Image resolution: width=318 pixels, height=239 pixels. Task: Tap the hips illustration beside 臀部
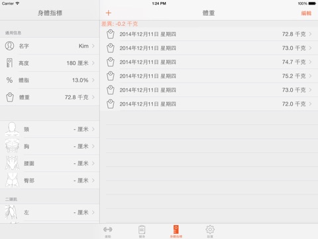coord(12,180)
